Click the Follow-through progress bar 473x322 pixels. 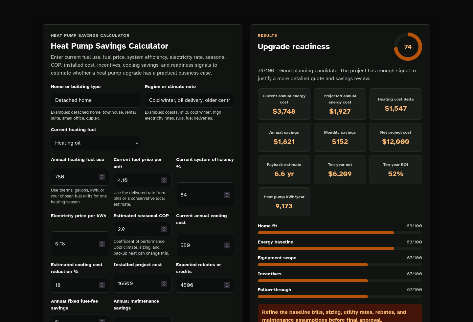click(340, 297)
